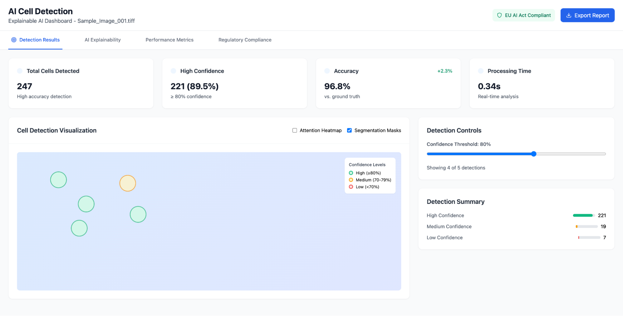The image size is (623, 316).
Task: Click the green High legend marker
Action: [351, 173]
